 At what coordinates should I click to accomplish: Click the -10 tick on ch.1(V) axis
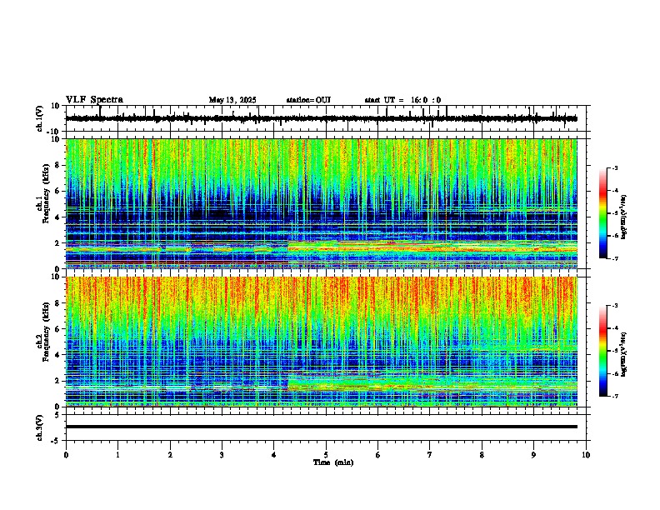point(54,132)
